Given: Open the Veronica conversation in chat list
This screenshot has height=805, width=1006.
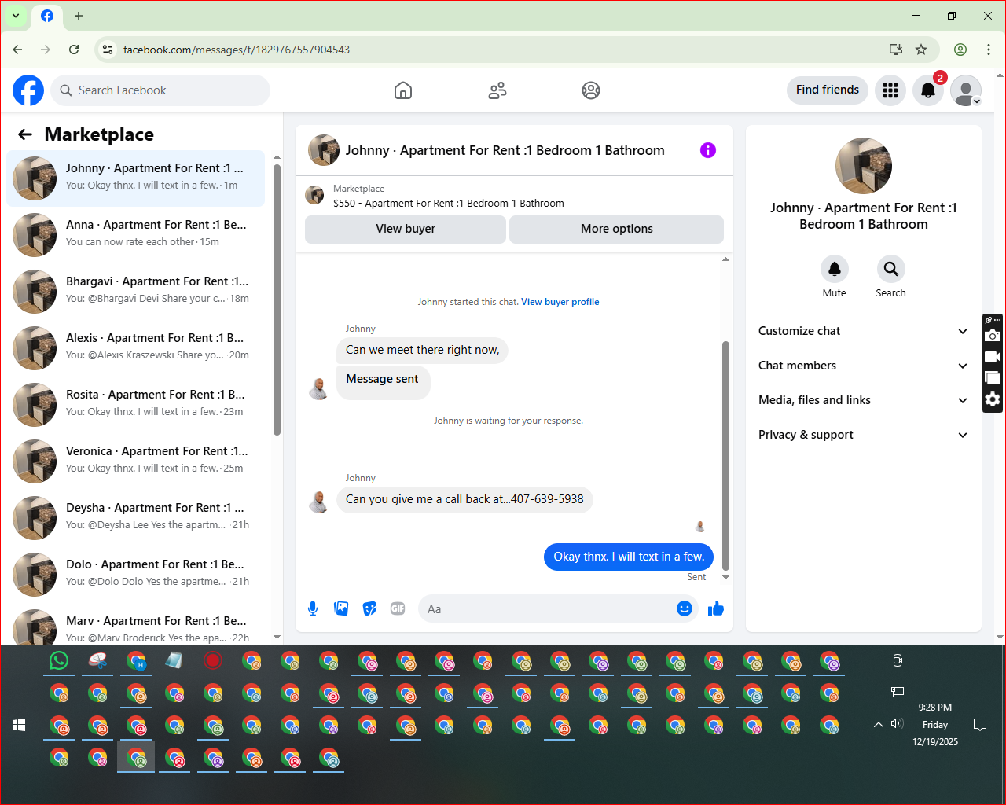Looking at the screenshot, I should (x=136, y=461).
